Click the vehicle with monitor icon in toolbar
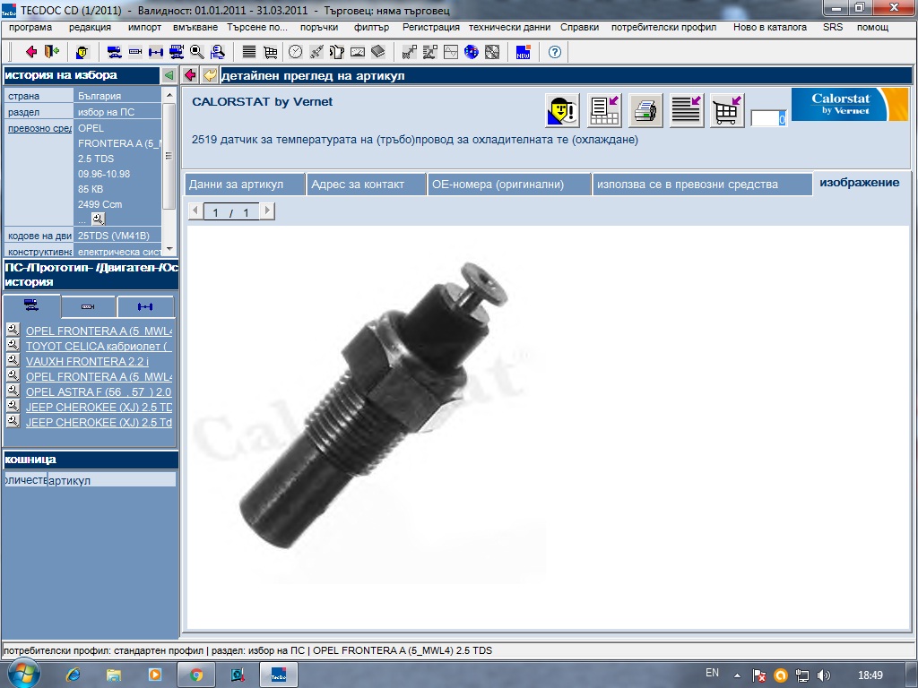Image resolution: width=918 pixels, height=688 pixels. click(177, 52)
